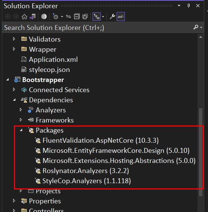This screenshot has width=208, height=212.
Task: Collapse All nodes in Solution Explorer
Action: pyautogui.click(x=77, y=16)
